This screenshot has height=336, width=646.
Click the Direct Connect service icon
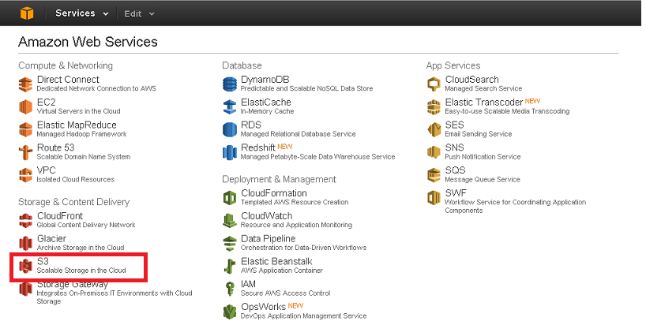(x=25, y=84)
